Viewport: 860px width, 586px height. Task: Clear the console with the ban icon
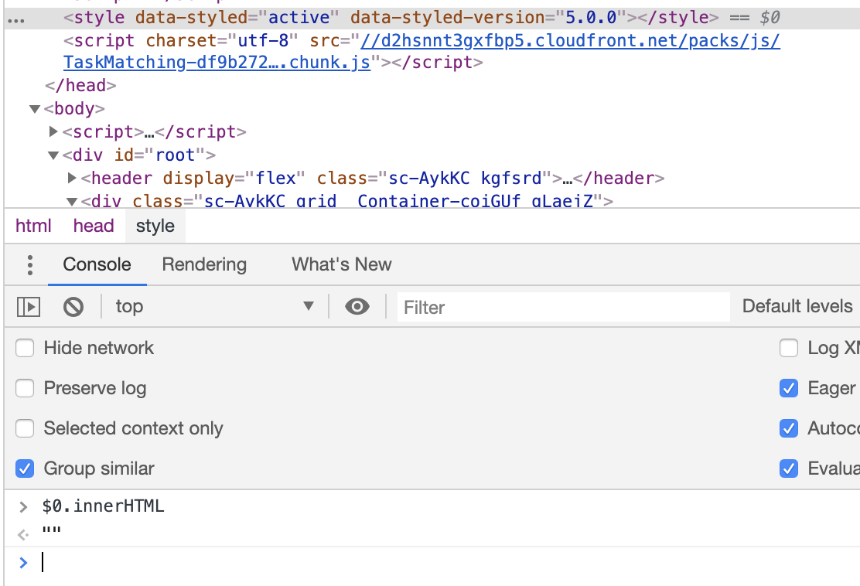(73, 307)
